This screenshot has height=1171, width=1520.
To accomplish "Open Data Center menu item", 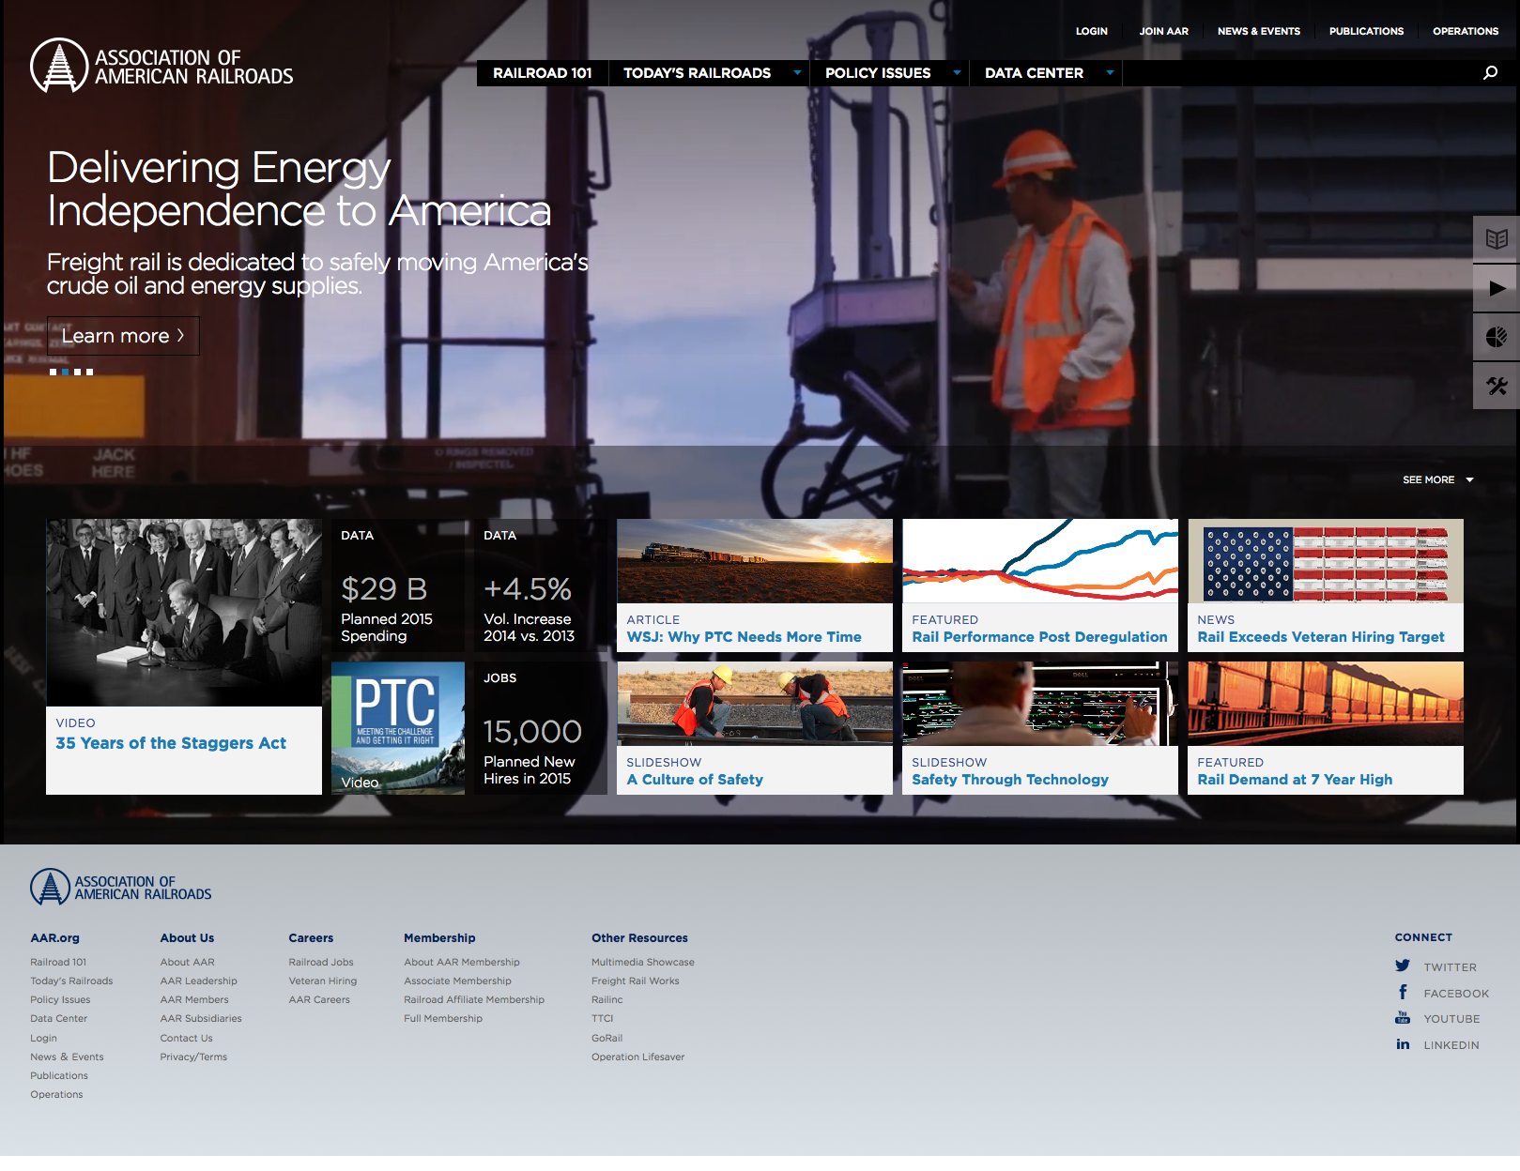I will [1034, 73].
